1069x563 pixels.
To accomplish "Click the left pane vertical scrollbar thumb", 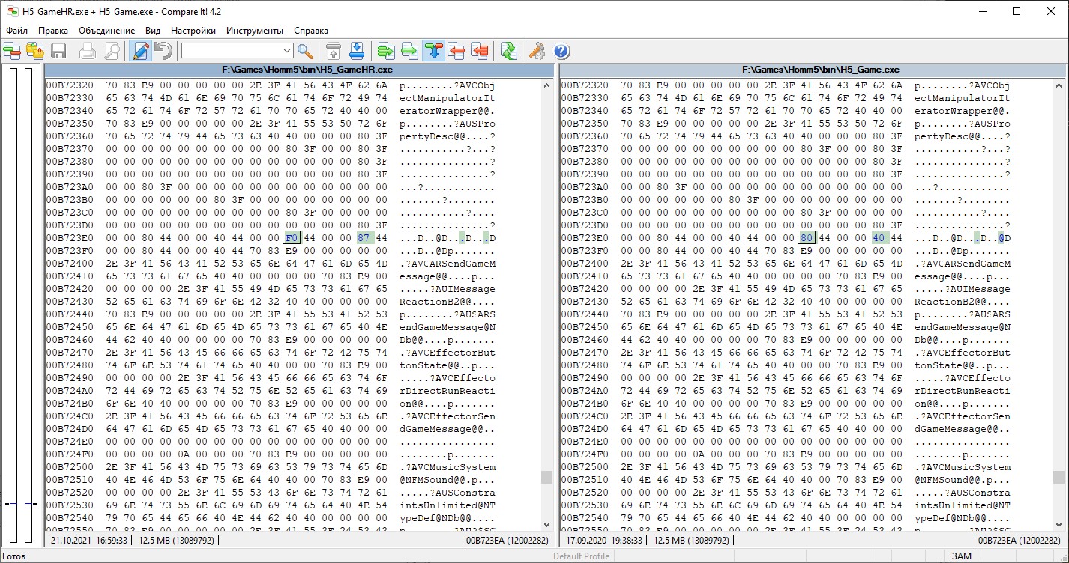I will [546, 478].
